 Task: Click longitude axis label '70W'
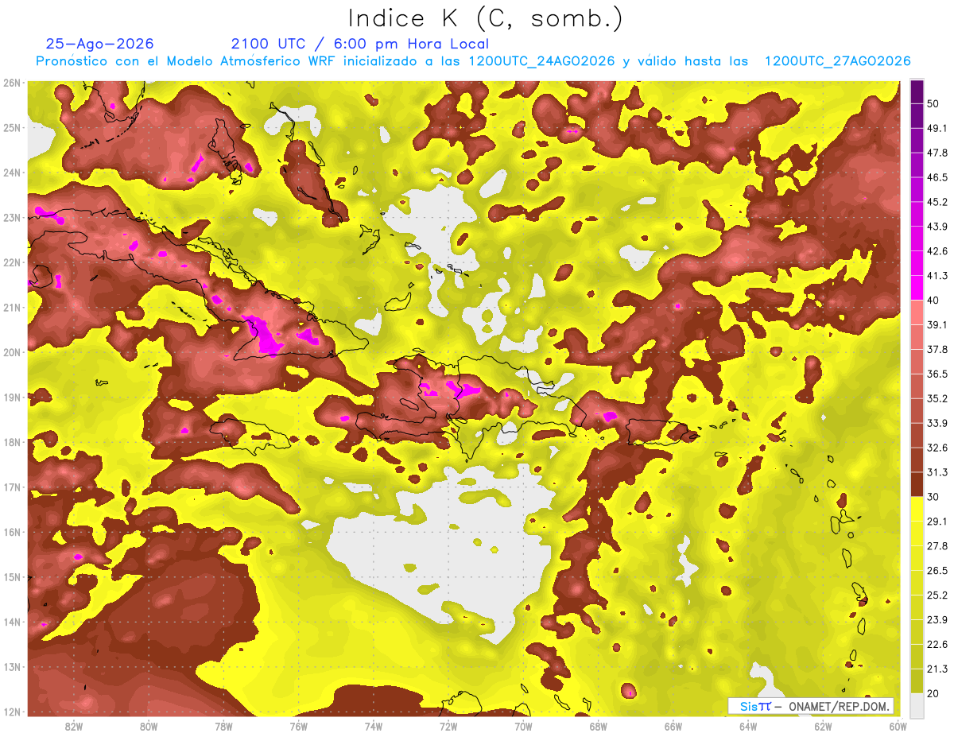tap(523, 726)
